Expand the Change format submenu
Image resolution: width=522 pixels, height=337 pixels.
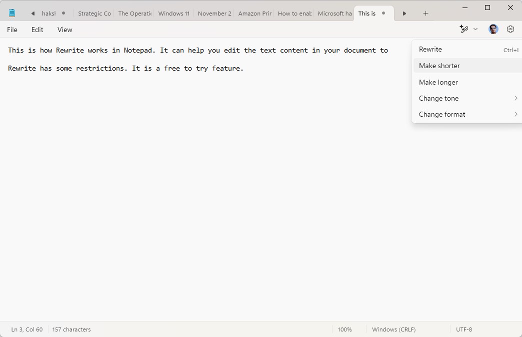coord(467,114)
